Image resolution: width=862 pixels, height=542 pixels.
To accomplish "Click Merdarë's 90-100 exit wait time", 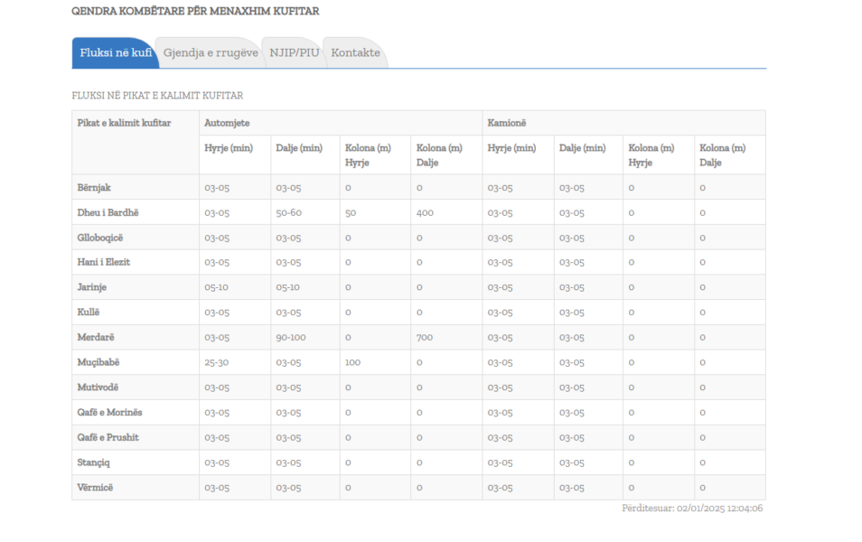I will point(292,338).
